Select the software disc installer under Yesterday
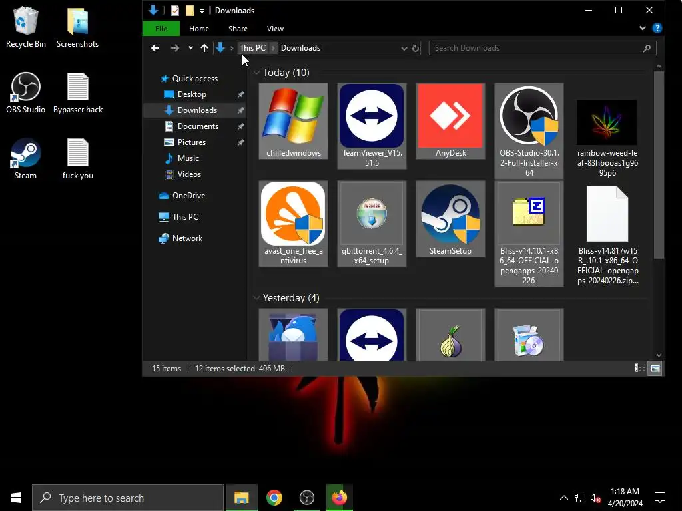Screen dimensions: 682x511 coord(529,335)
